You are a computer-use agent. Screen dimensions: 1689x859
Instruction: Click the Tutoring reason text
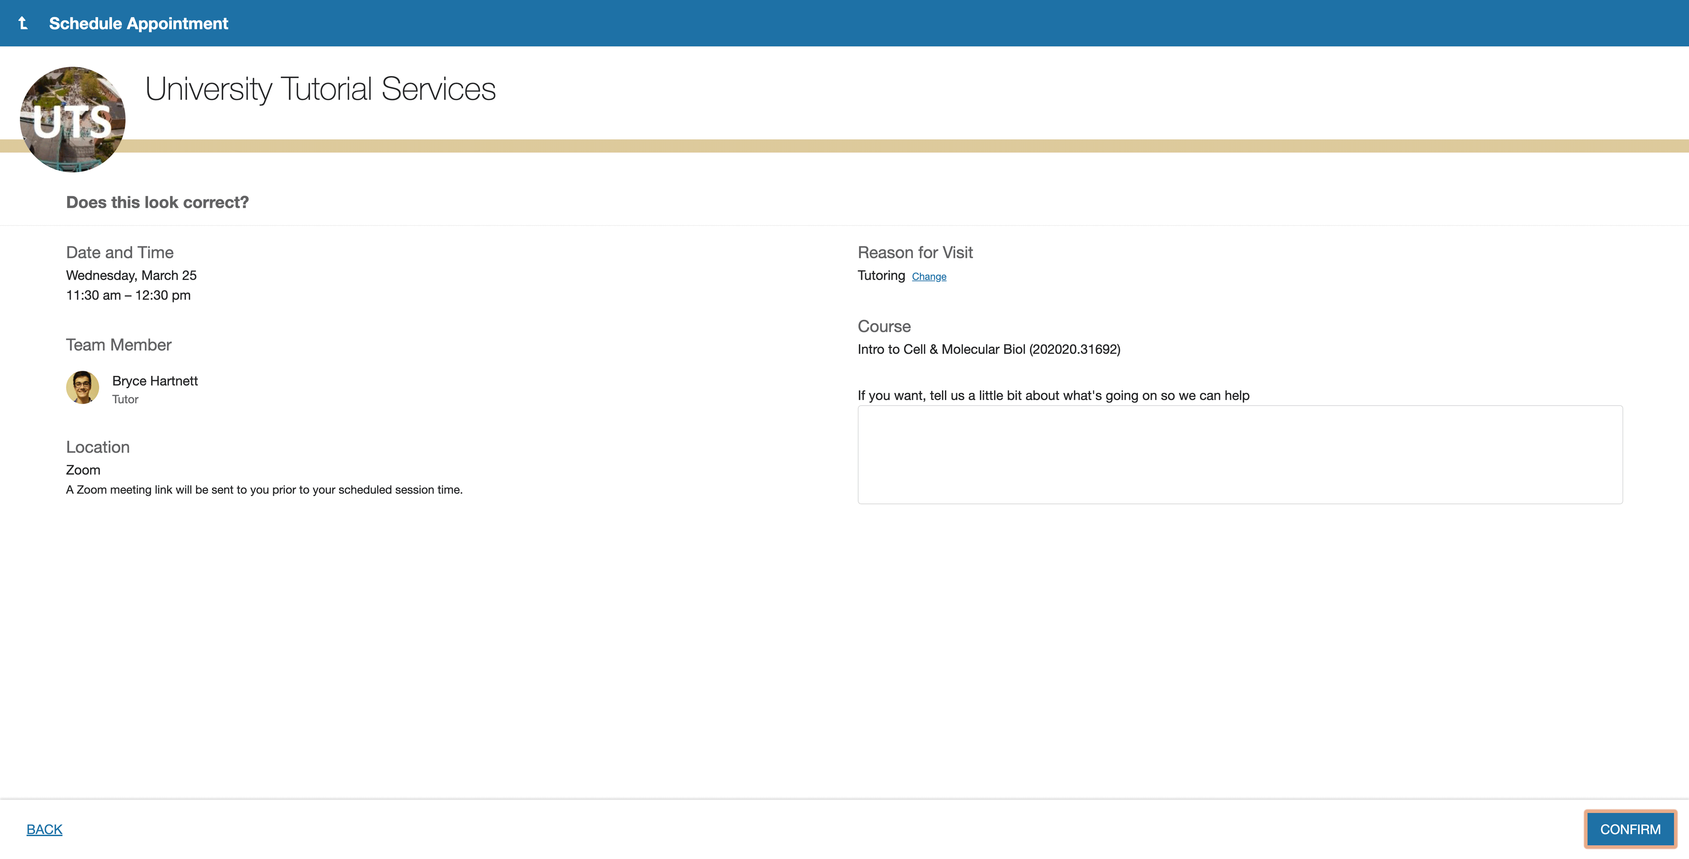(880, 275)
